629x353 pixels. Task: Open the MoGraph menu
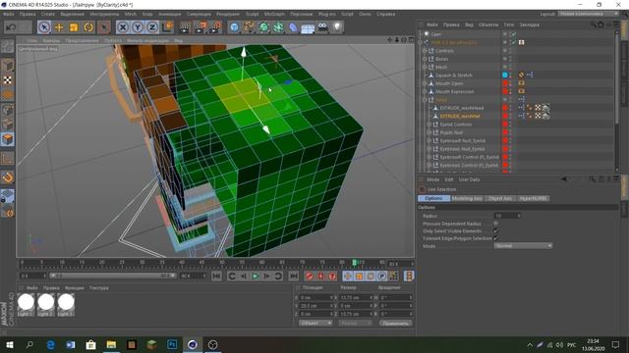(x=274, y=14)
